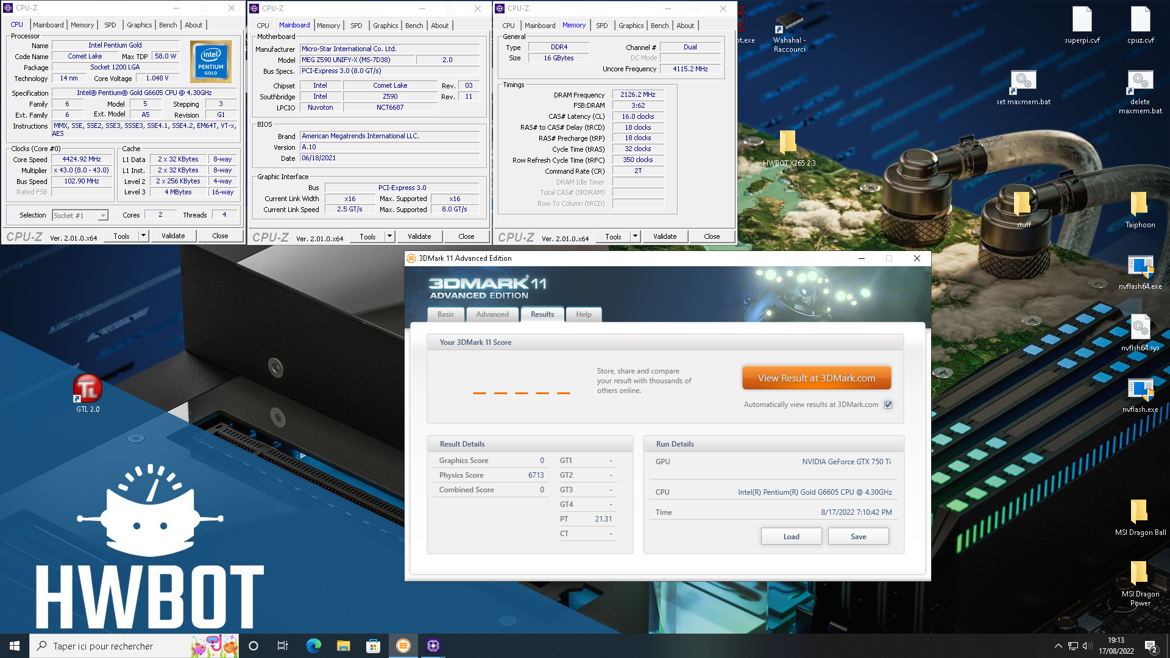Click the Save button in Run Details
The image size is (1170, 658).
(858, 536)
